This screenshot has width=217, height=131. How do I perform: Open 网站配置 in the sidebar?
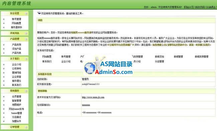pos(16,23)
